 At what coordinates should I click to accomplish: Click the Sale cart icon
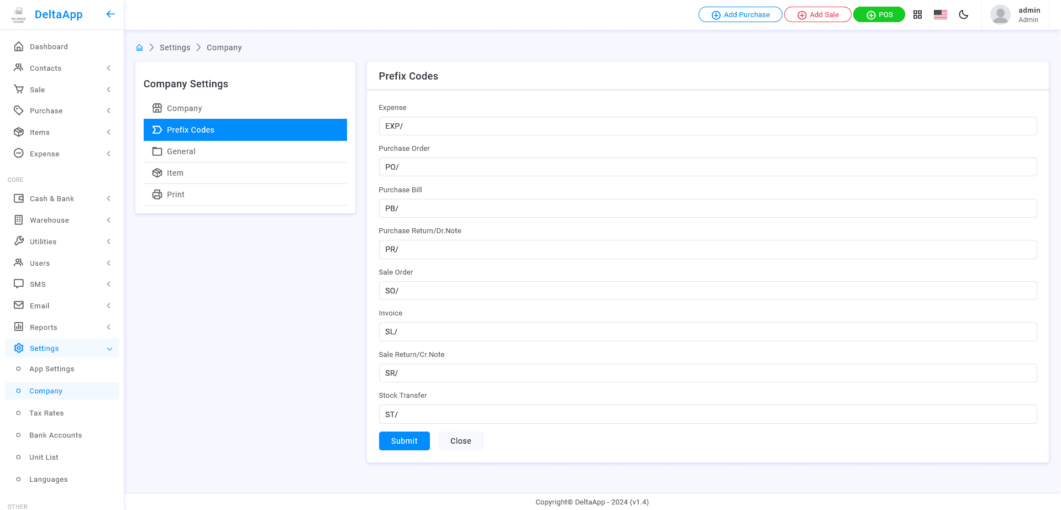[x=19, y=89]
